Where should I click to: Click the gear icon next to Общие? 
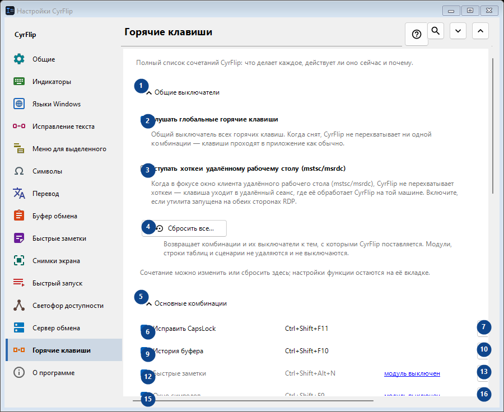[x=19, y=59]
